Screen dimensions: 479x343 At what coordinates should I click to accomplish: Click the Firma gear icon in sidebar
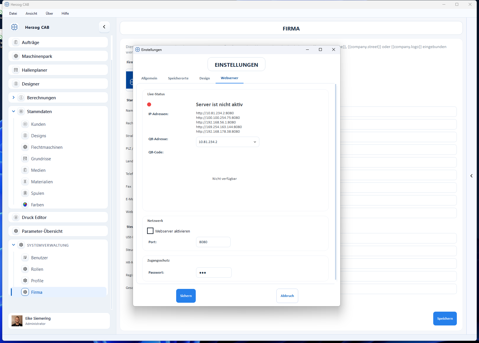[x=25, y=292]
